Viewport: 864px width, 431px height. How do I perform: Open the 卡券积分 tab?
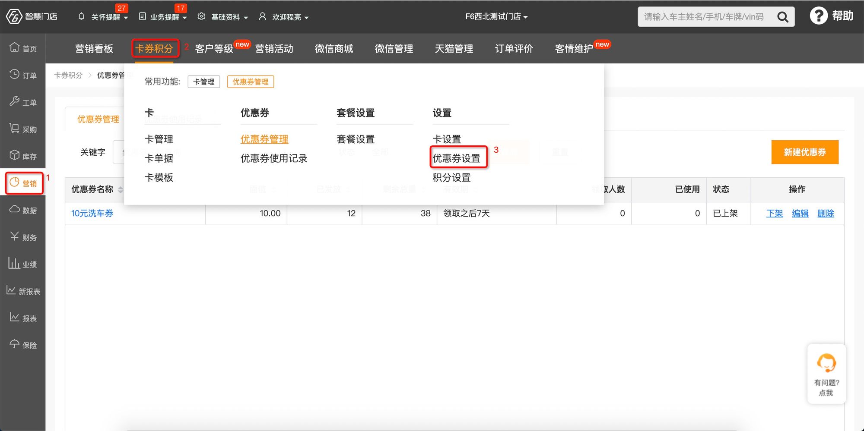154,48
